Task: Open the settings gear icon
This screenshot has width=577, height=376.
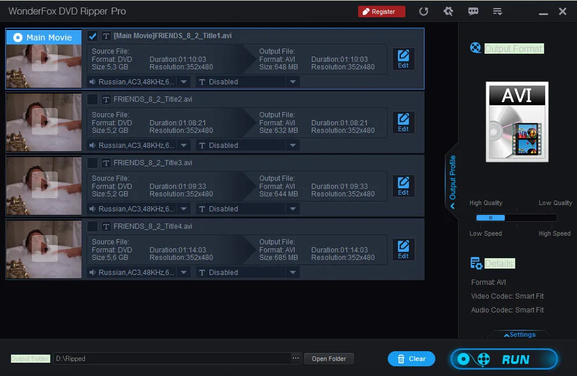Action: pos(448,12)
